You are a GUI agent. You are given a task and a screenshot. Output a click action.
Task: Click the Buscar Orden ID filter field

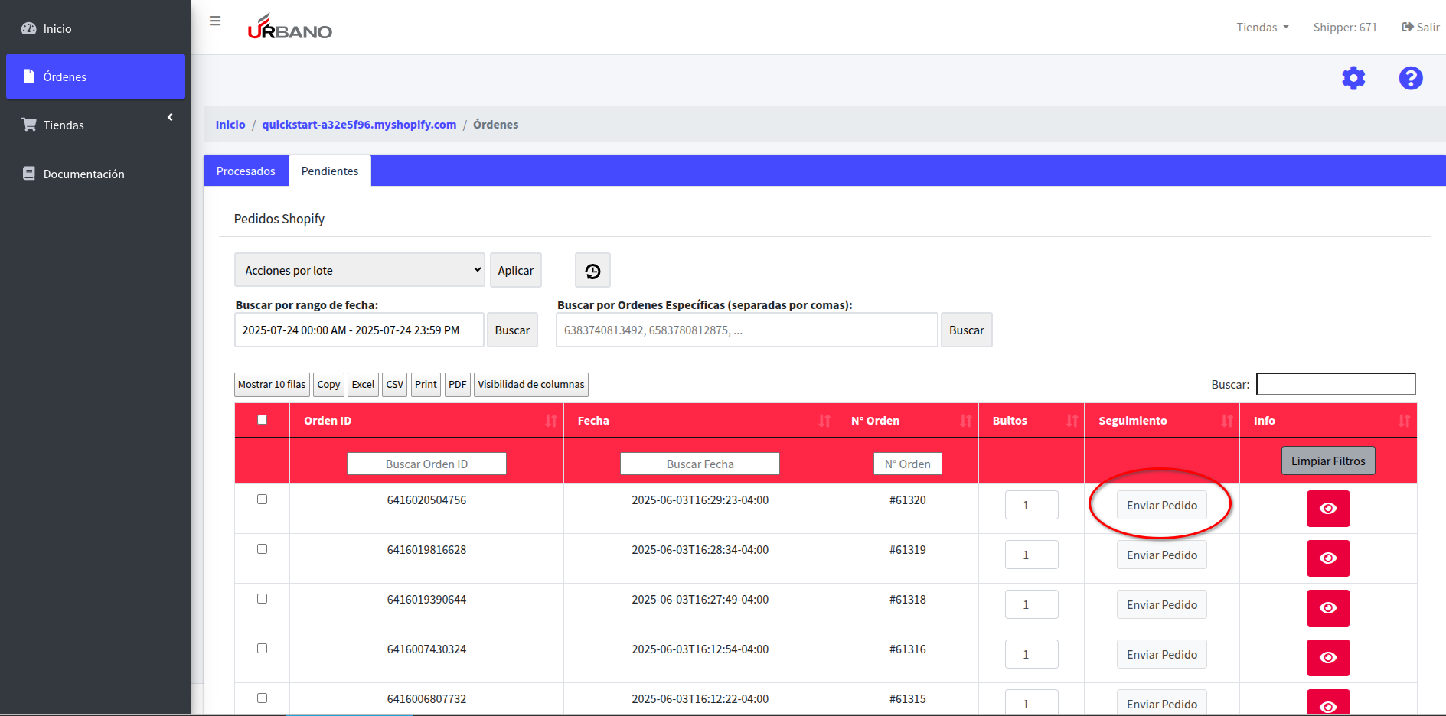coord(426,464)
